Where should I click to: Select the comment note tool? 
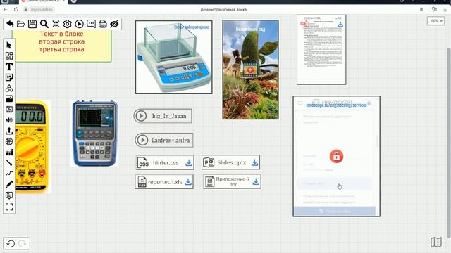point(9,195)
